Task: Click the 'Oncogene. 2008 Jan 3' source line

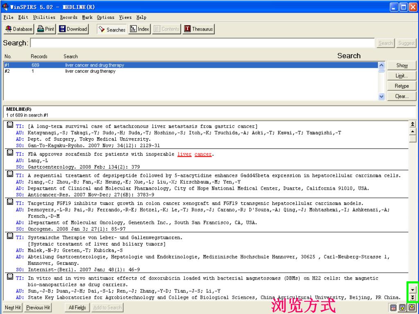Action: pos(77,229)
